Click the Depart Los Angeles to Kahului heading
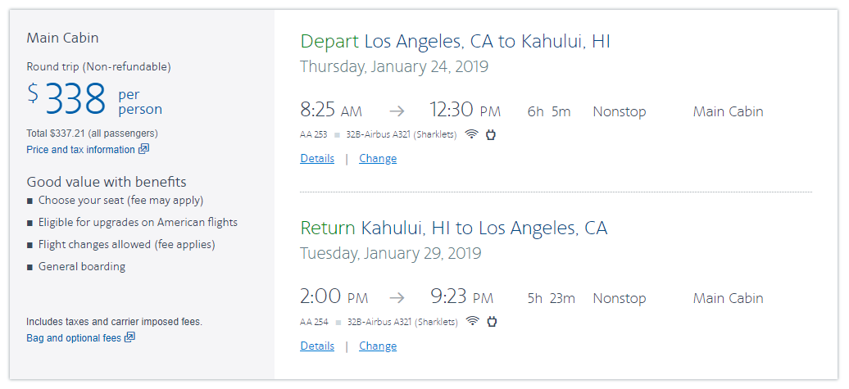The width and height of the screenshot is (849, 389). point(455,41)
